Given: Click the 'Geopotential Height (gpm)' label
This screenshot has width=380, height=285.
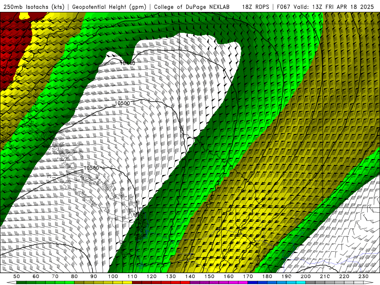Looking at the screenshot, I should coord(109,7).
